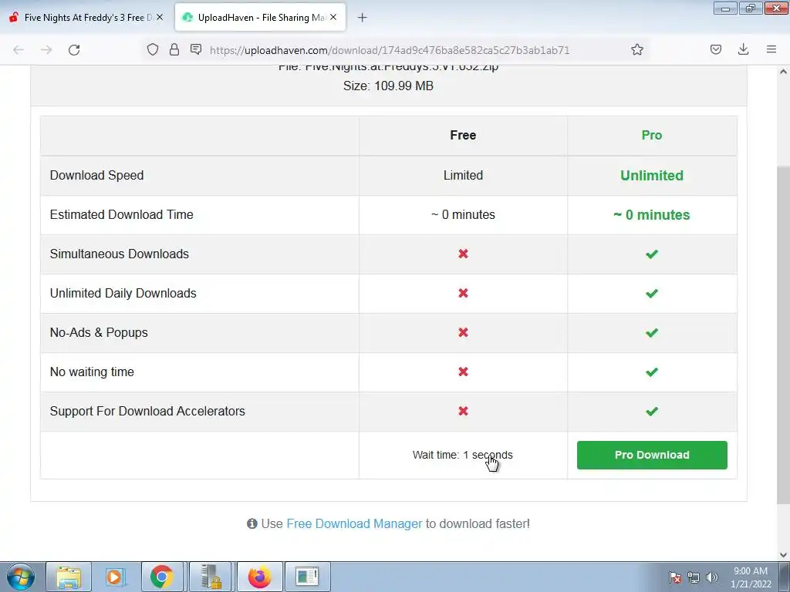Click the green check for Unlimited Daily Downloads
790x592 pixels.
(x=651, y=294)
